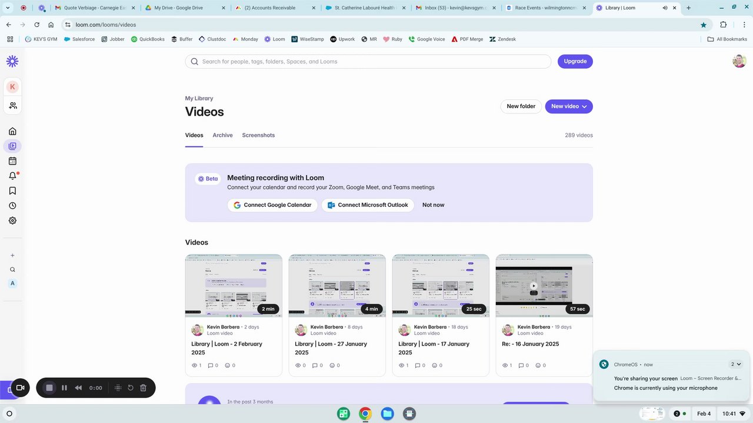
Task: Expand the ChromeOS notification group chevron
Action: point(736,364)
